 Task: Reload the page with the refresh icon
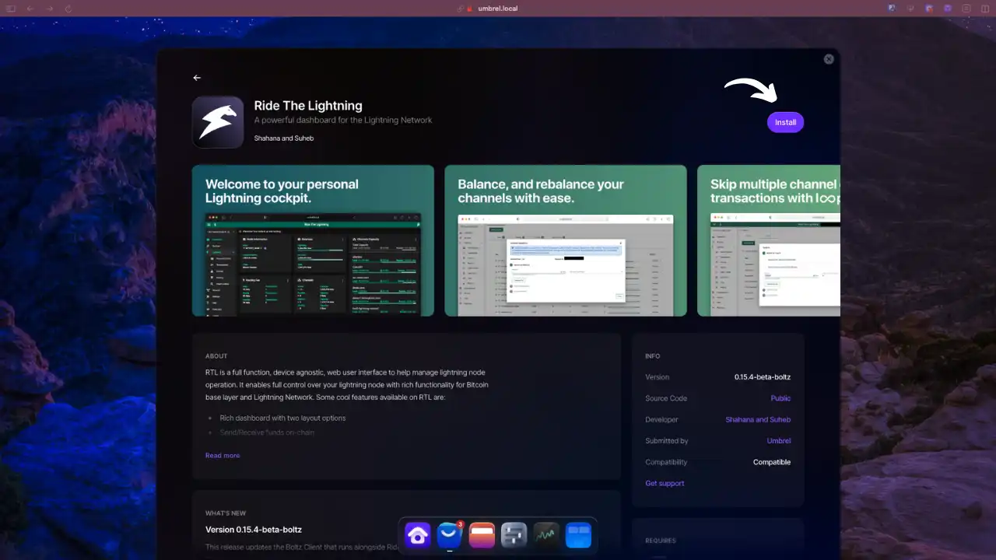(x=68, y=8)
